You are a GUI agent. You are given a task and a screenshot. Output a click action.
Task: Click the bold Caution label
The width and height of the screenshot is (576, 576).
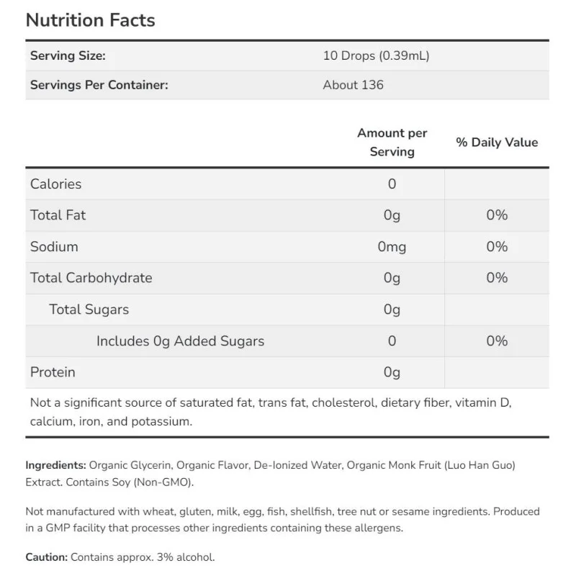46,557
